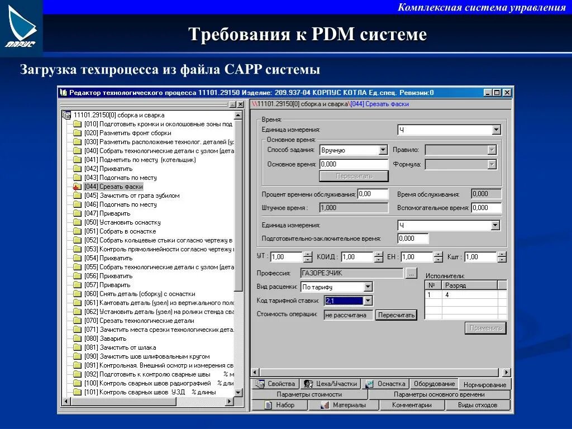Click folder icon of [070] Срезать технологические детали
Viewport: 572px width, 429px height.
[x=77, y=321]
